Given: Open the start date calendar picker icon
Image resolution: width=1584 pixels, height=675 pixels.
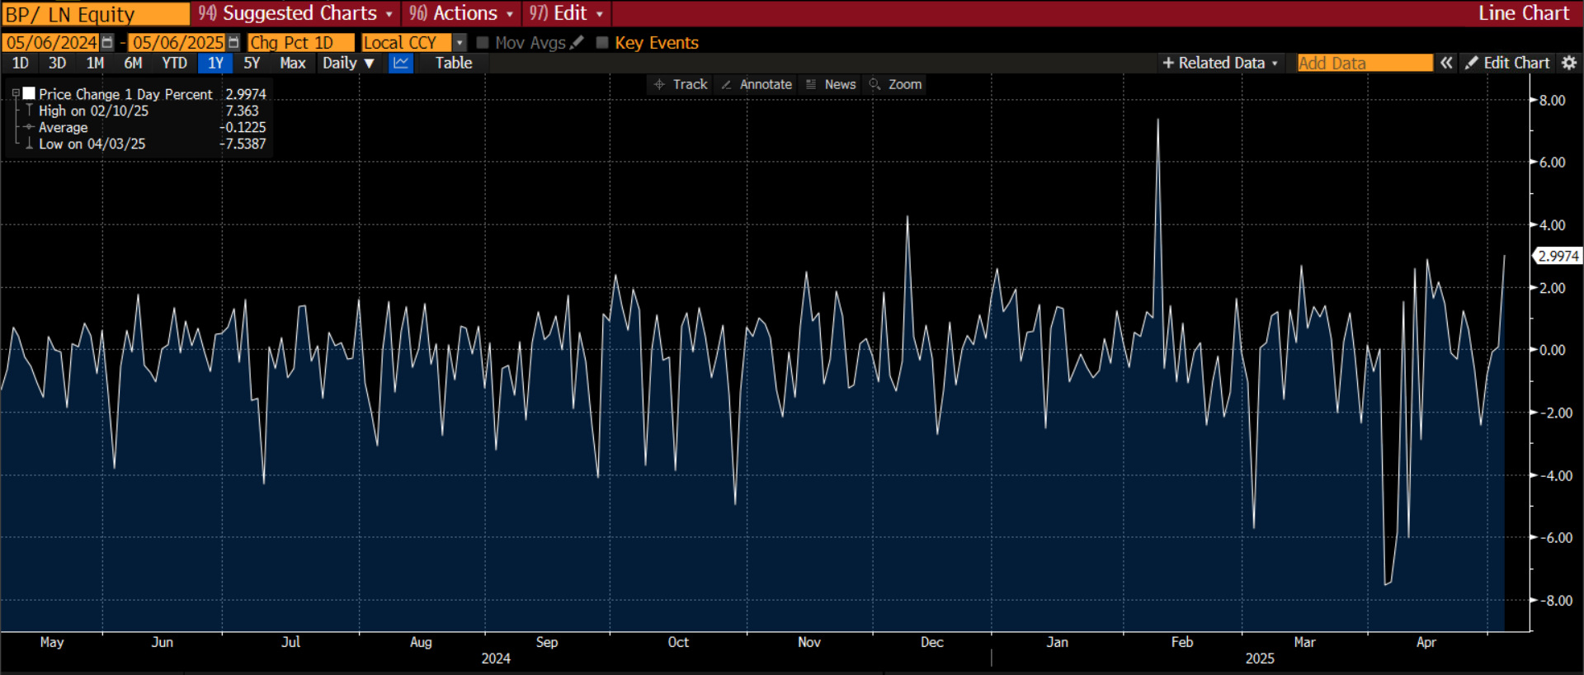Looking at the screenshot, I should (107, 42).
